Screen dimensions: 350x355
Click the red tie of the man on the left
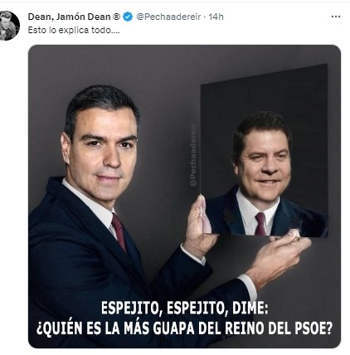point(119,231)
